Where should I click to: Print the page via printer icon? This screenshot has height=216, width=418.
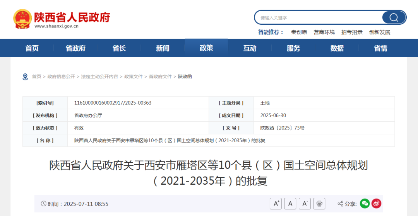(319, 204)
